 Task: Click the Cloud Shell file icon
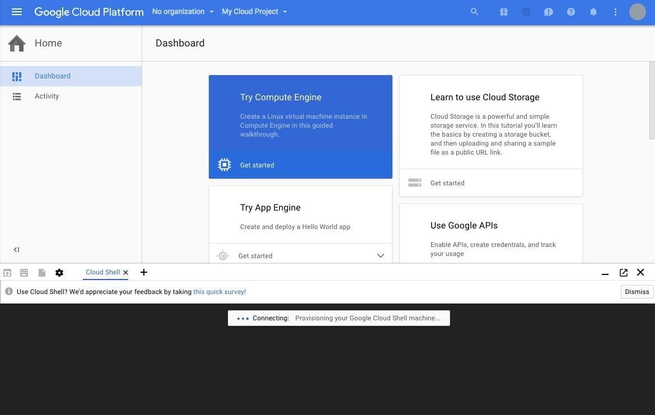pos(42,273)
